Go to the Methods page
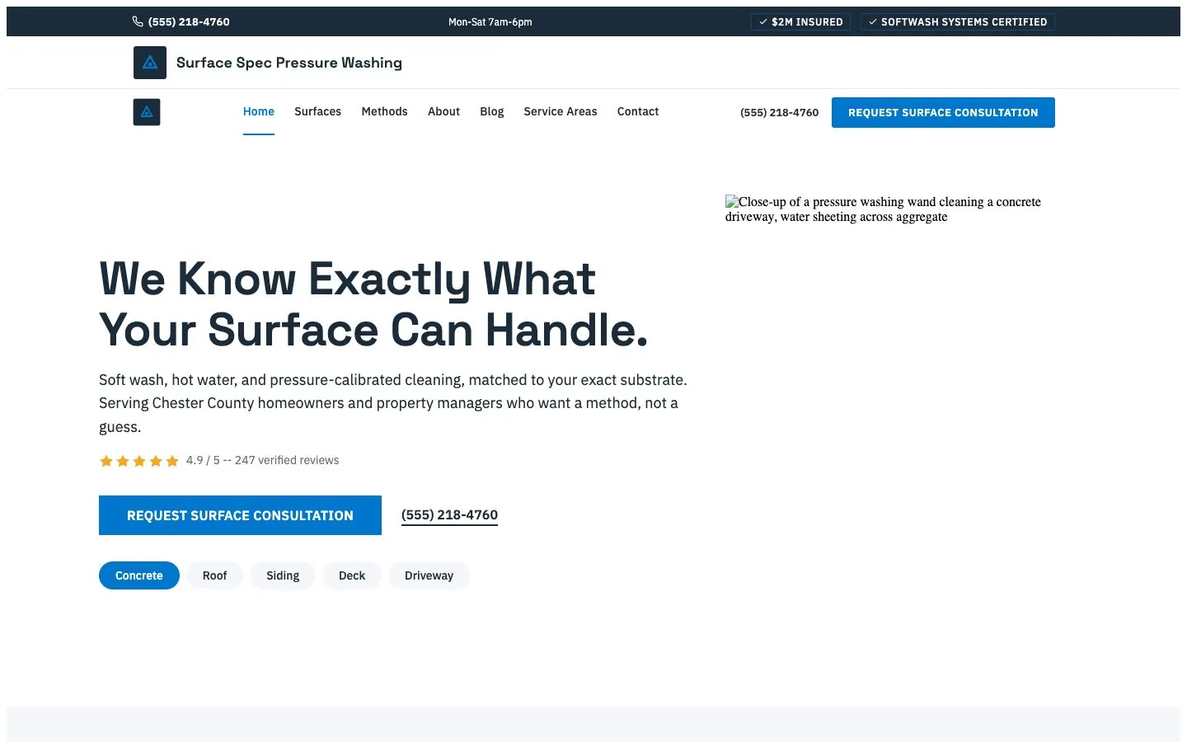1187x742 pixels. point(384,111)
